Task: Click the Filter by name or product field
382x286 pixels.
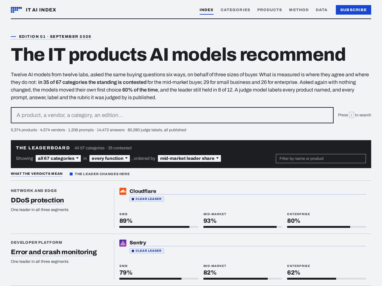Action: tap(321, 159)
